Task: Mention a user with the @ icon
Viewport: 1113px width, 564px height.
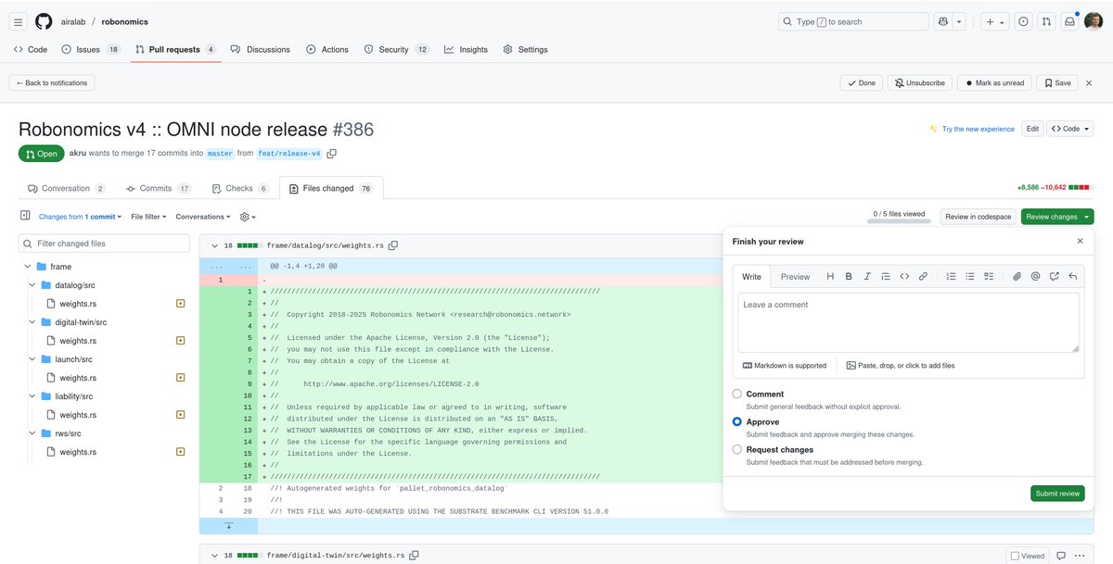Action: 1035,276
